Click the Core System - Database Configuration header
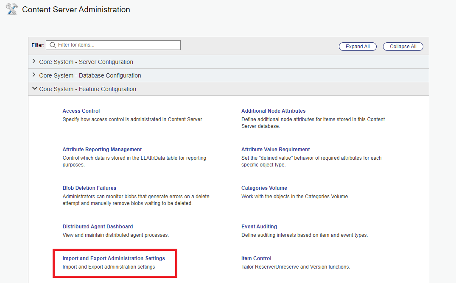This screenshot has height=283, width=456. tap(90, 75)
